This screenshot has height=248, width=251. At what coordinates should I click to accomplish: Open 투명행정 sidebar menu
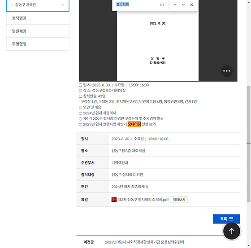tap(38, 44)
